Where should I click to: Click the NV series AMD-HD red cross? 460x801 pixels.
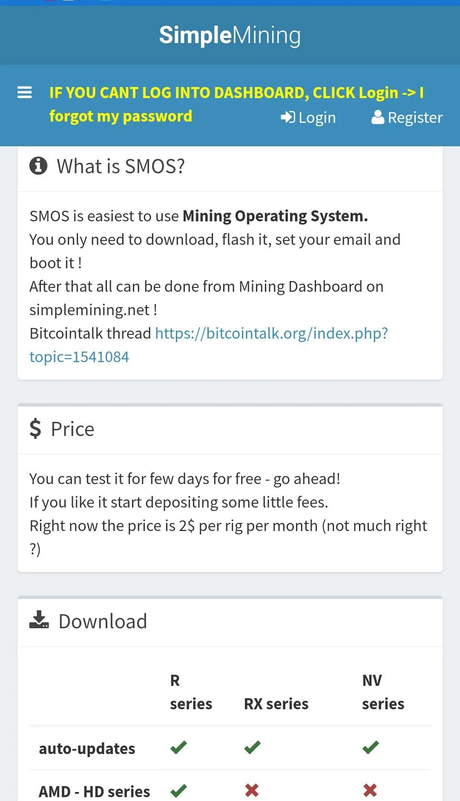pos(370,790)
